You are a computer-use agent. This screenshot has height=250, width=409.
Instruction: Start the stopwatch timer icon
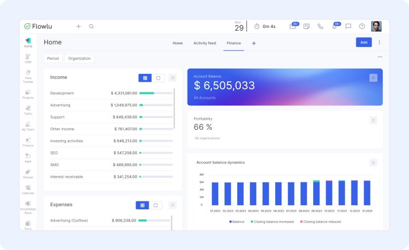pyautogui.click(x=257, y=26)
